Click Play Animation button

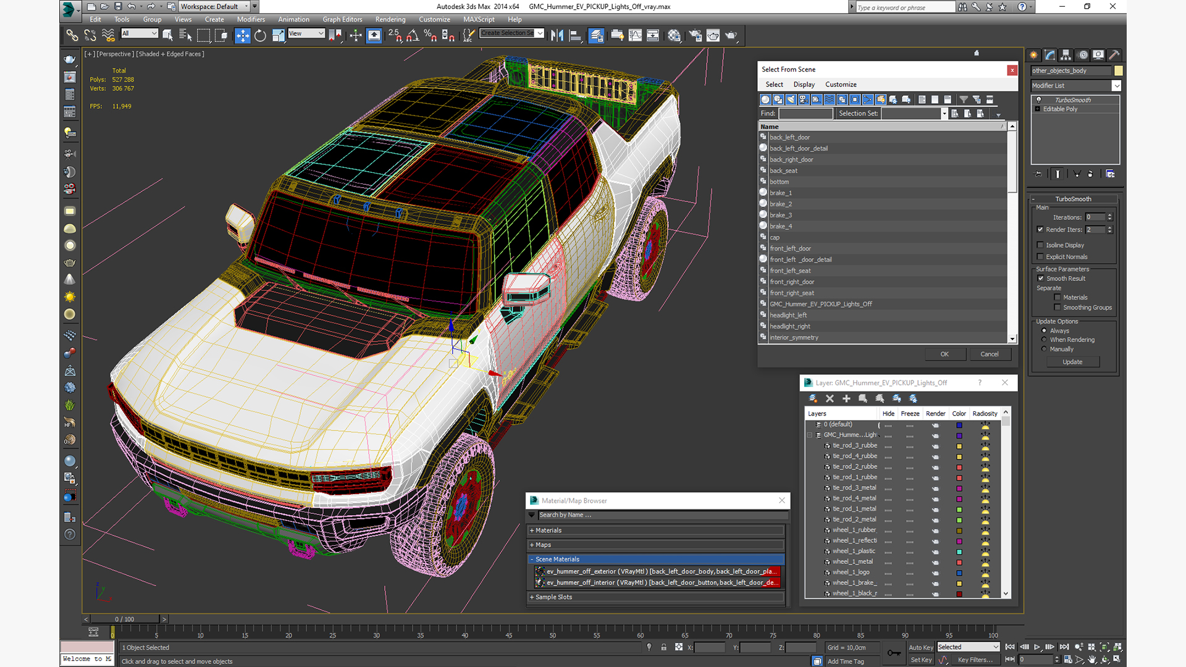(x=1037, y=647)
